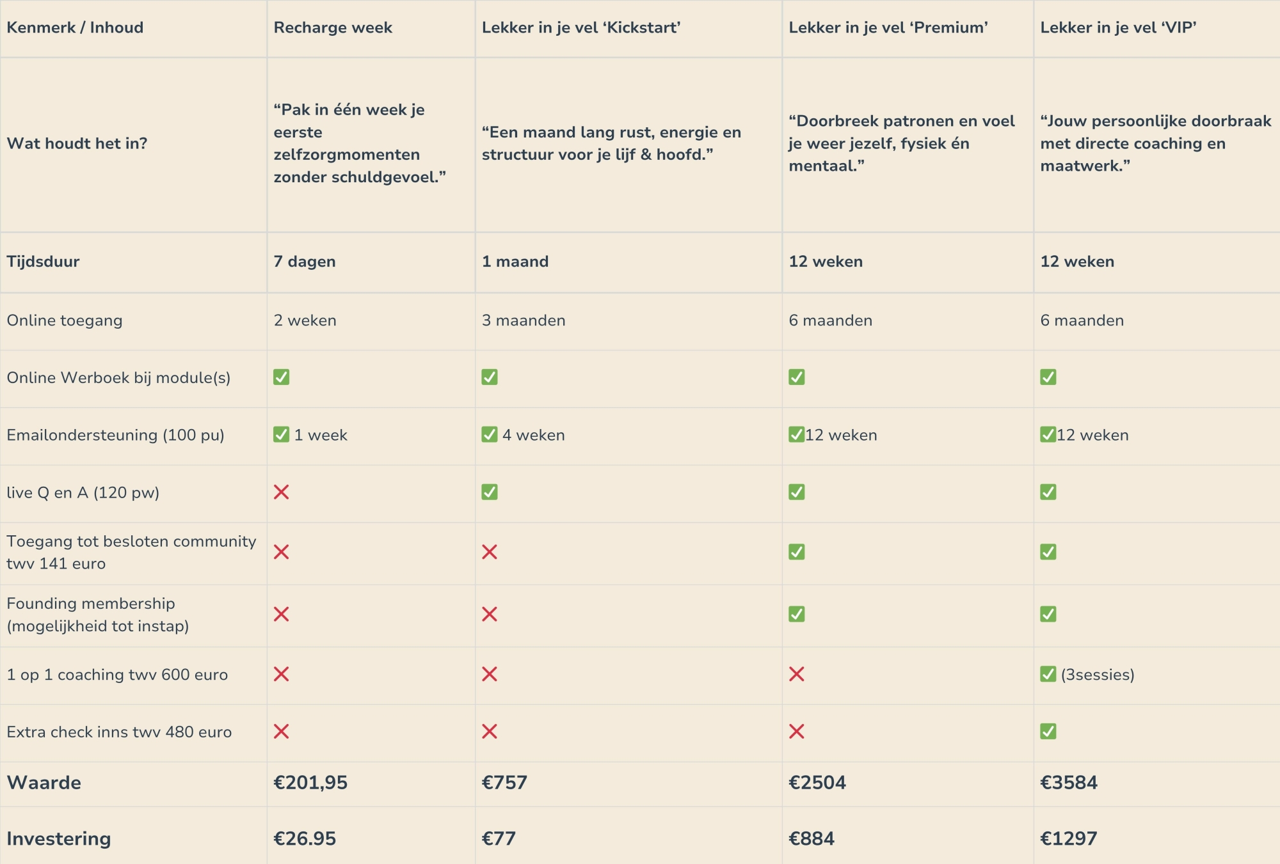This screenshot has height=864, width=1280.
Task: Click the Recharge week Online Werboek checkmark
Action: click(x=281, y=377)
